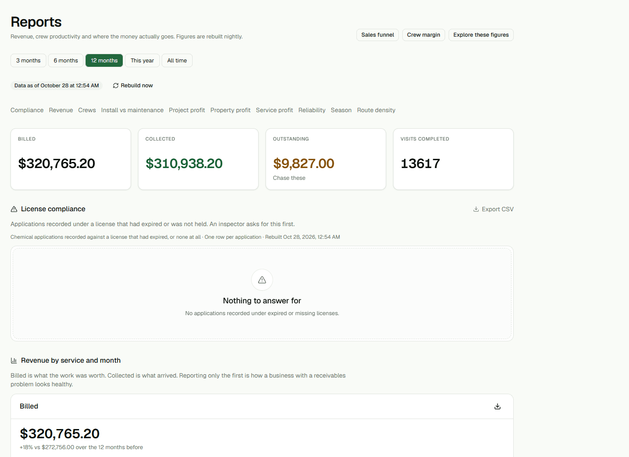Image resolution: width=629 pixels, height=457 pixels.
Task: Open the Route density section
Action: point(376,110)
